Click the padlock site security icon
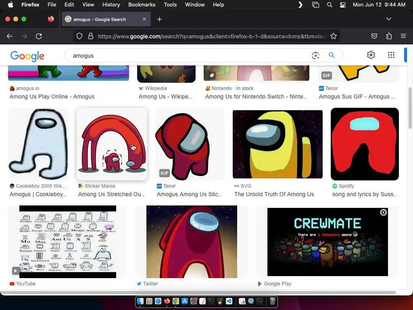This screenshot has height=310, width=413. [x=91, y=36]
